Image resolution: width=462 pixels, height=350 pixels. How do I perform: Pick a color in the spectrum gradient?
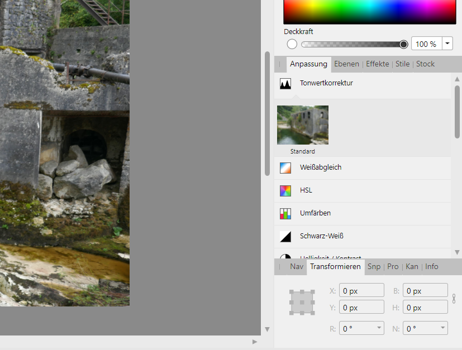370,12
